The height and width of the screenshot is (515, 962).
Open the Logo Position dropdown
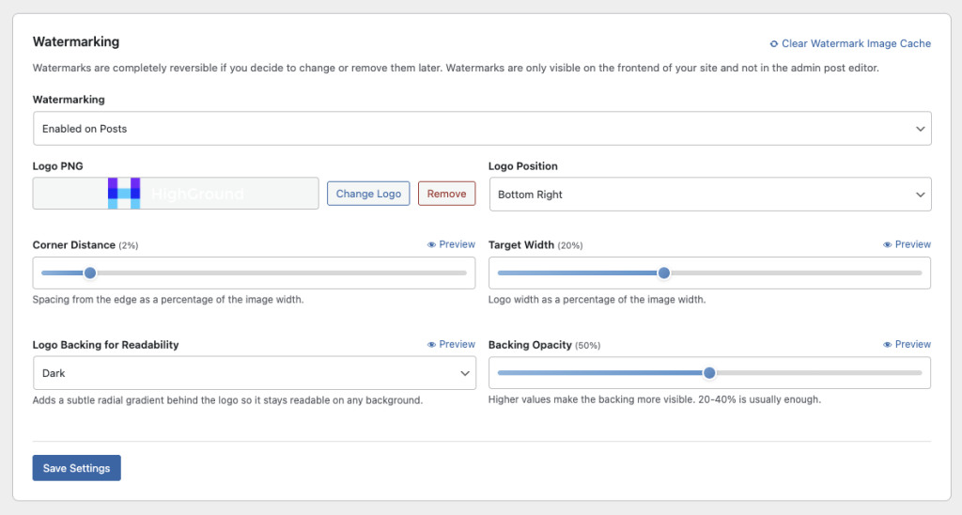click(709, 195)
